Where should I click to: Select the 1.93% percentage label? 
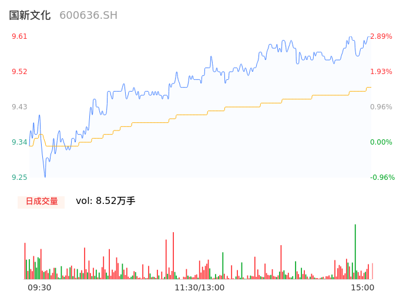(x=381, y=72)
